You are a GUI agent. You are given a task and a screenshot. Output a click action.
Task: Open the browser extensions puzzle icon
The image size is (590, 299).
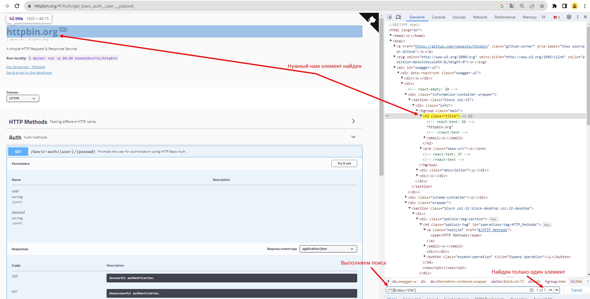pos(555,6)
